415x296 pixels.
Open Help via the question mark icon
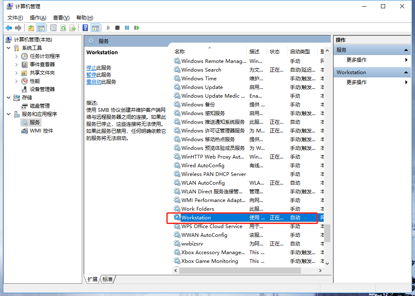(85, 28)
